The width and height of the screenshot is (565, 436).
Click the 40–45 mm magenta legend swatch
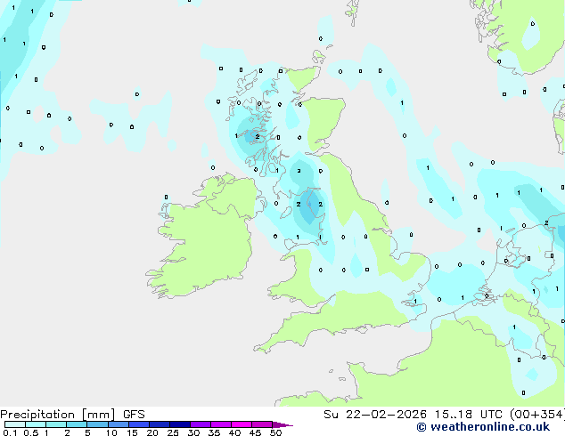coord(242,424)
